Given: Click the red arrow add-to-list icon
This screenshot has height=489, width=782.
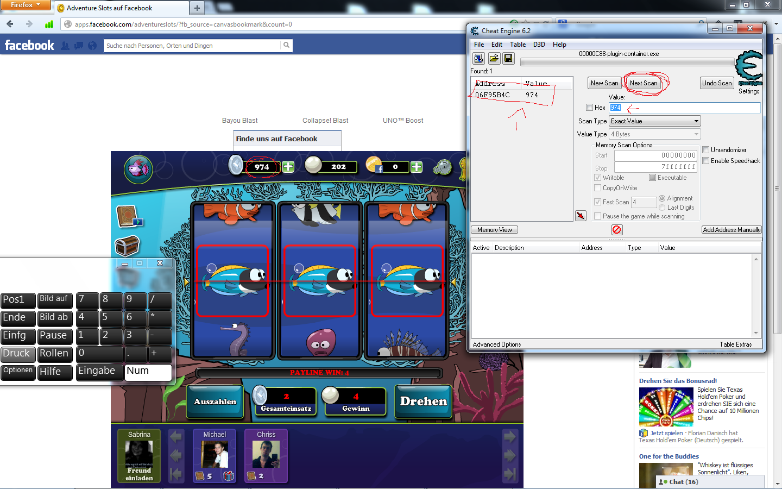Looking at the screenshot, I should tap(581, 216).
